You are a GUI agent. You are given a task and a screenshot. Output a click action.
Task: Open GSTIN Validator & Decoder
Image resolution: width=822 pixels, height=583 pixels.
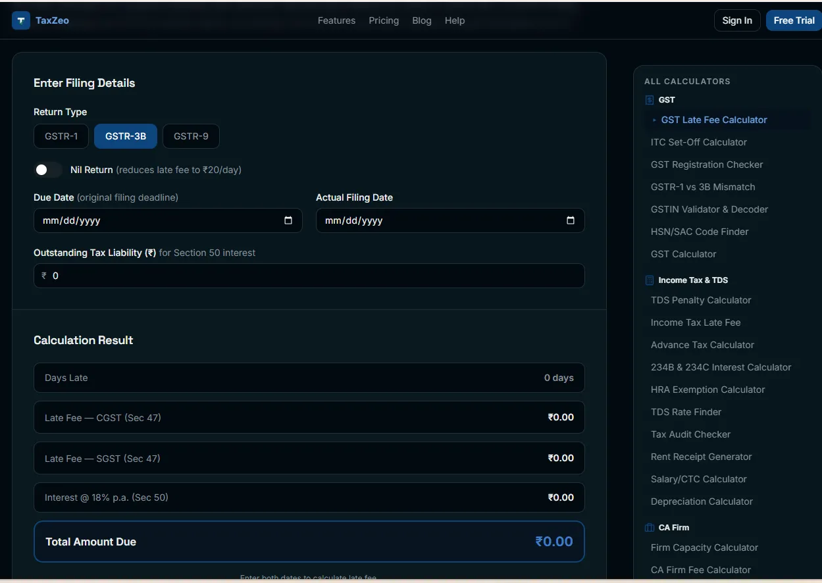(709, 209)
